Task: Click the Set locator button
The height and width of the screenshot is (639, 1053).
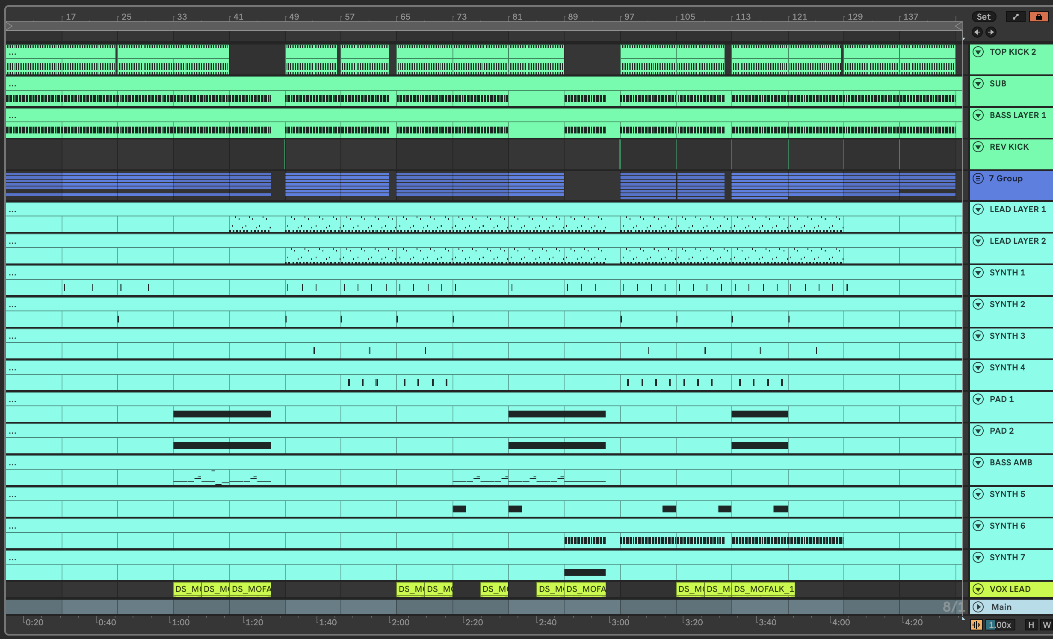Action: 983,17
